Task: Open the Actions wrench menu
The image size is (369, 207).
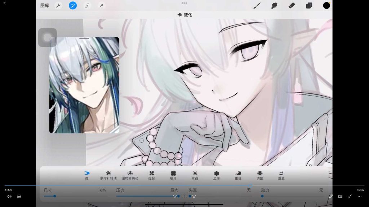Action: [58, 5]
